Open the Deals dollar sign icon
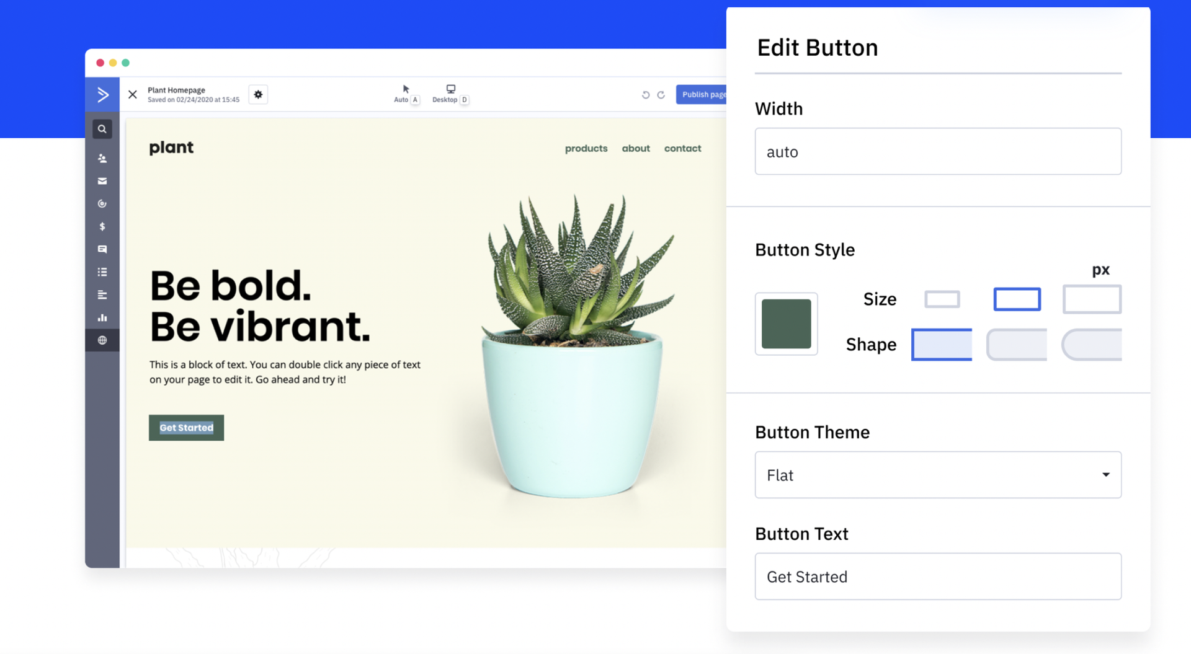Viewport: 1191px width, 654px height. point(102,226)
